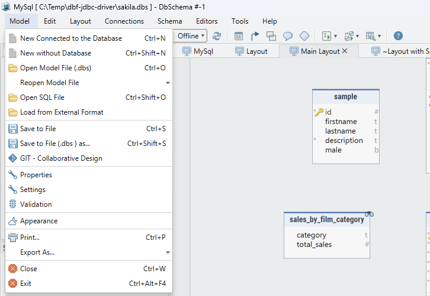Click the page icon beside New without Database
The image size is (430, 296).
[12, 53]
